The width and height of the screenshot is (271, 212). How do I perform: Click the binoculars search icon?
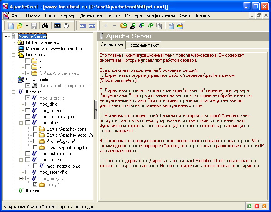click(x=45, y=26)
